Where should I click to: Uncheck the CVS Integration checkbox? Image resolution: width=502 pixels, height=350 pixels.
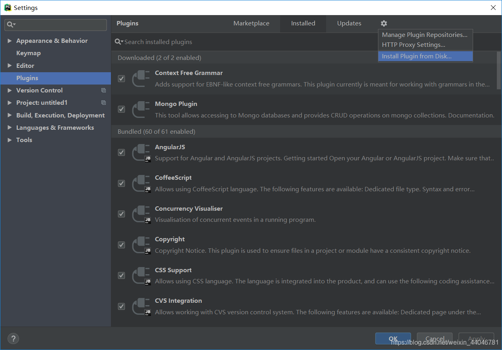click(x=121, y=306)
